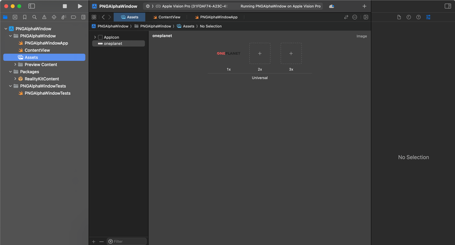Collapse the PNGAlphaWindow project root
Image resolution: width=455 pixels, height=245 pixels.
[x=6, y=28]
